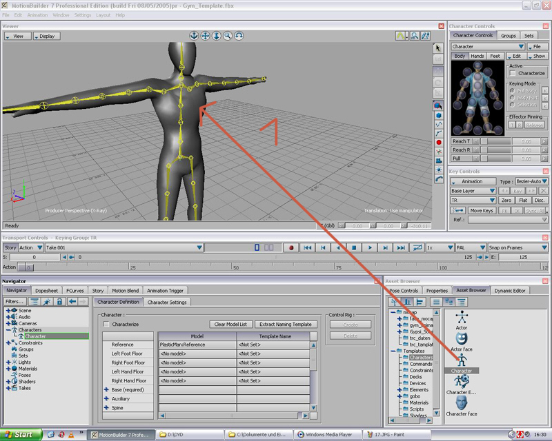Click the record button in Transport Controls
The width and height of the screenshot is (552, 441).
tap(291, 247)
